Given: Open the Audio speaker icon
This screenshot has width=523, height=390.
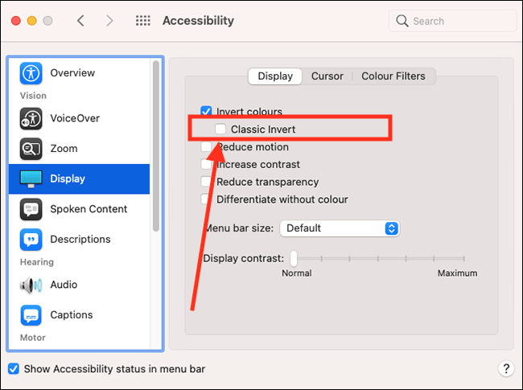Looking at the screenshot, I should pos(31,285).
